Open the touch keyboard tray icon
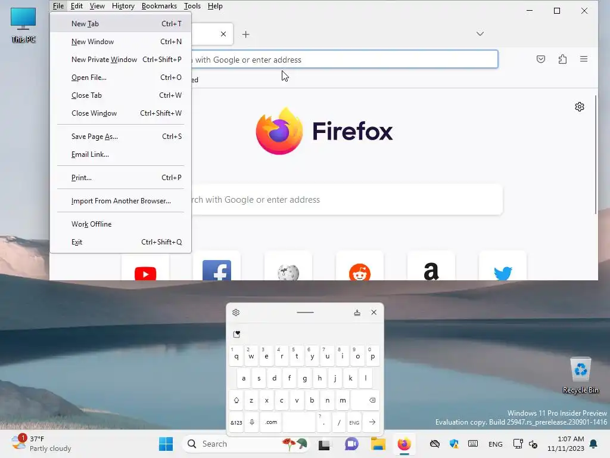This screenshot has height=458, width=610. pyautogui.click(x=473, y=444)
